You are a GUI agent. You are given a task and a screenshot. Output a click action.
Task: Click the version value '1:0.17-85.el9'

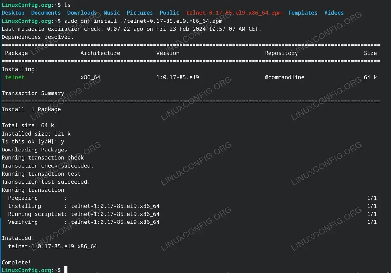pos(178,77)
